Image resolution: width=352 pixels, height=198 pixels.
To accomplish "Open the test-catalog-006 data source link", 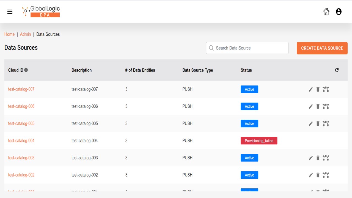I will pyautogui.click(x=21, y=106).
